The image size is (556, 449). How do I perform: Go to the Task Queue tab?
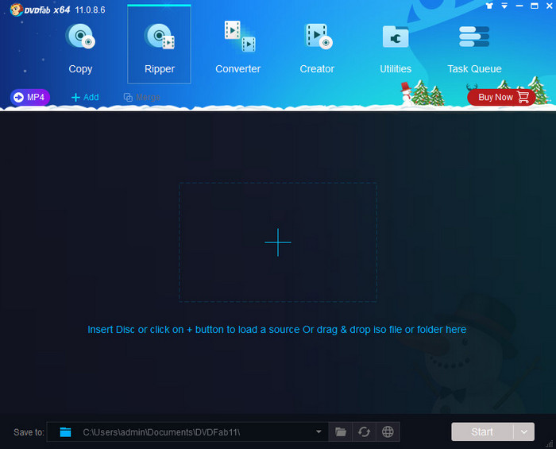(474, 48)
